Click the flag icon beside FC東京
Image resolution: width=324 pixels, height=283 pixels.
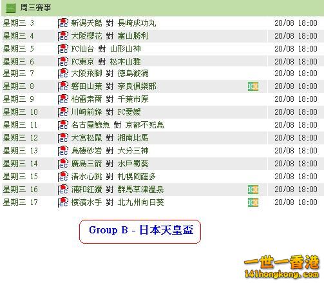tap(63, 62)
